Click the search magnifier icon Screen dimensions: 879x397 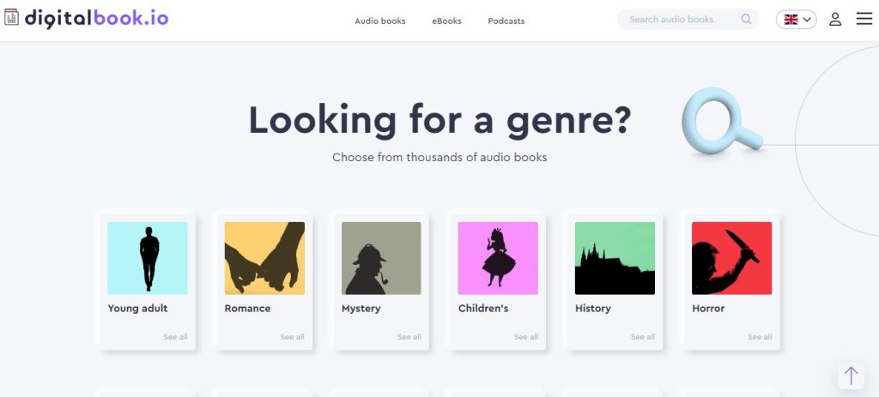(746, 19)
